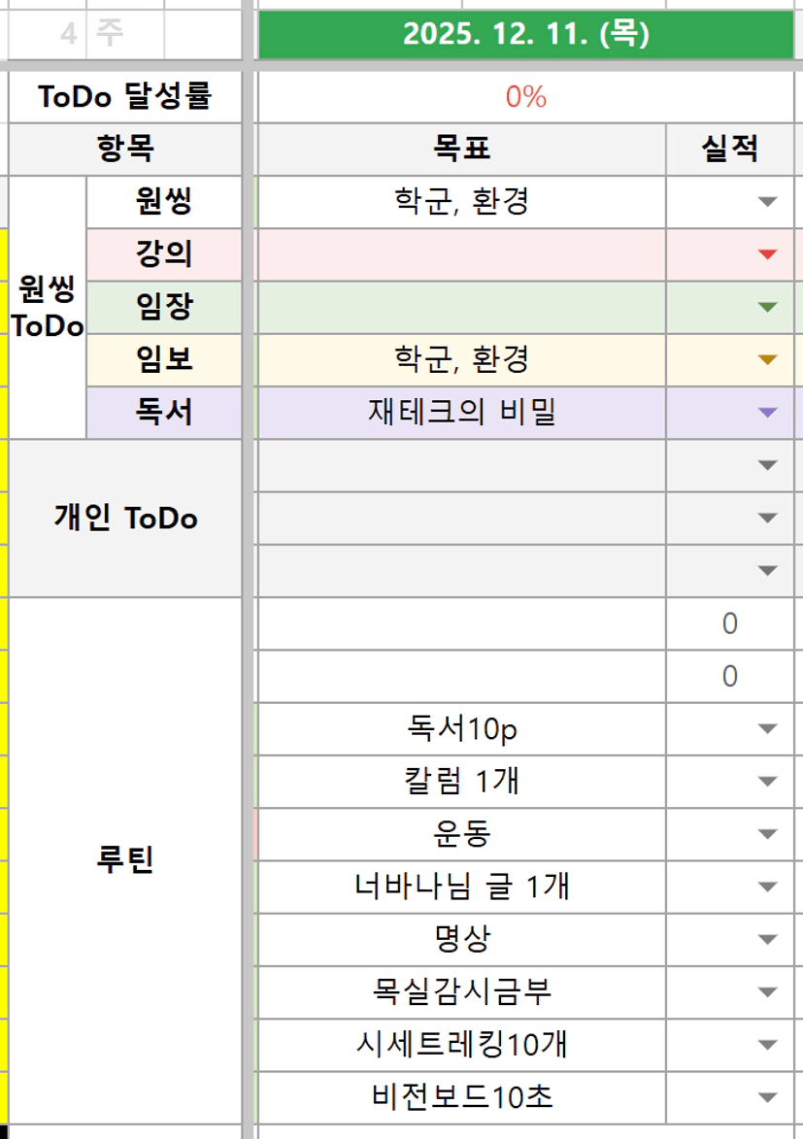
Task: Click the 0% ToDo 달성률 cell
Action: coord(525,96)
